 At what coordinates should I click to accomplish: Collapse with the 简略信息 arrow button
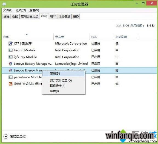(x=6, y=136)
